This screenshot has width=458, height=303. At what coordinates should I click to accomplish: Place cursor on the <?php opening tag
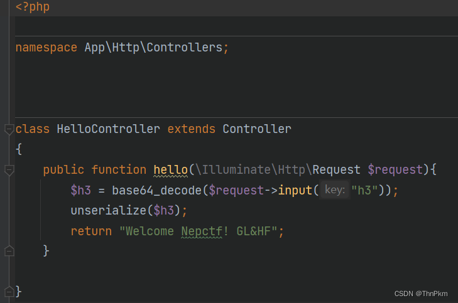coord(32,8)
